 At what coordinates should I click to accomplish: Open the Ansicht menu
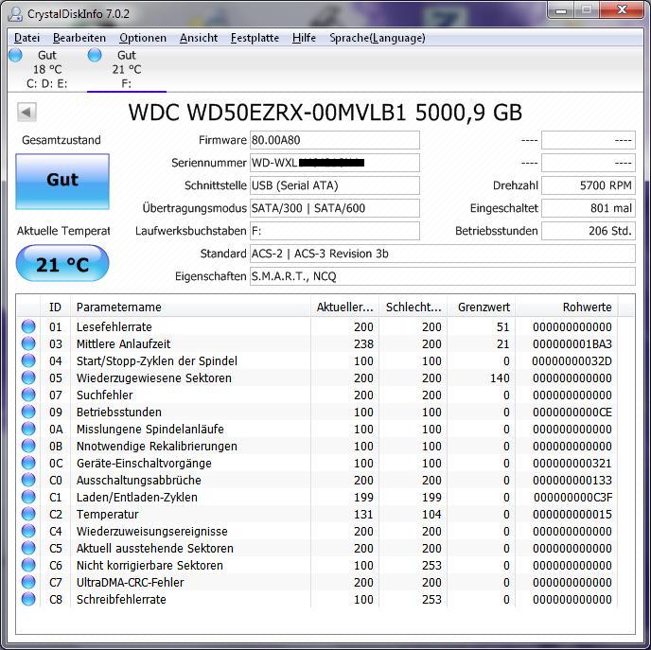[x=199, y=38]
